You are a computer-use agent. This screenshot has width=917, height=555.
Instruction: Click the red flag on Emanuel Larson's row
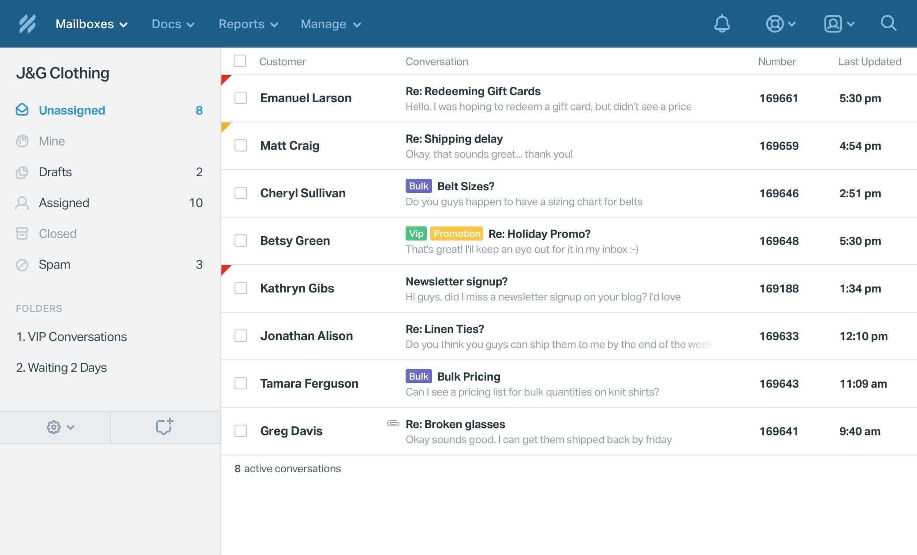[x=226, y=79]
